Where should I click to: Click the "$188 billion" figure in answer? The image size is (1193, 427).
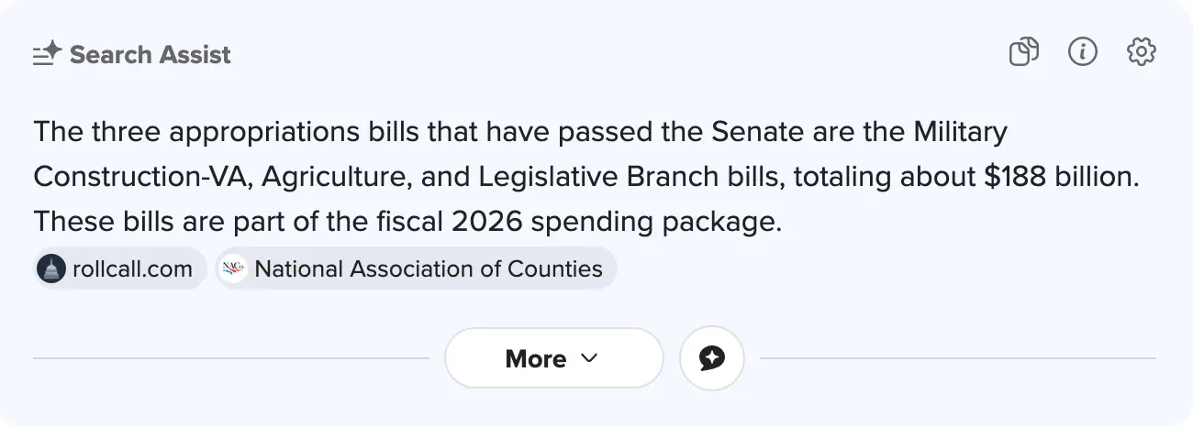[1060, 177]
